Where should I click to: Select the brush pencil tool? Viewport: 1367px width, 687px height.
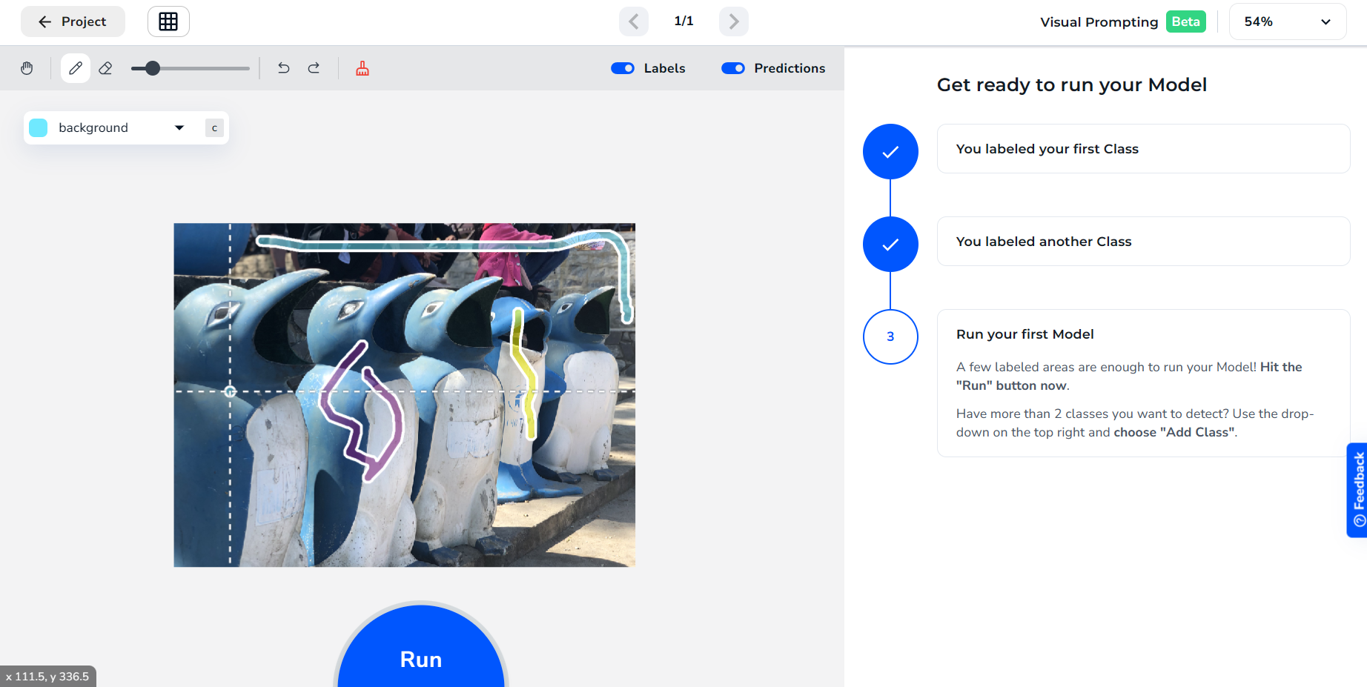76,68
